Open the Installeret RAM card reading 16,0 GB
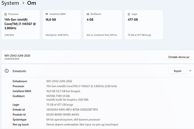Image resolution: width=194 pixels, height=129 pixels. click(62, 25)
